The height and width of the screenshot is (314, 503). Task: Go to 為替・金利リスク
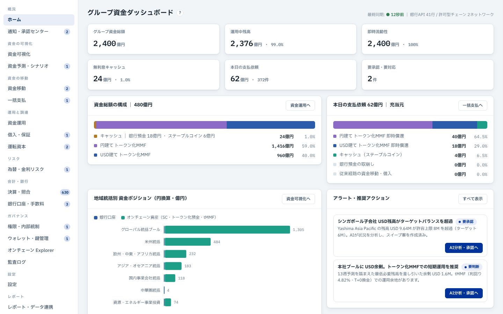tap(39, 170)
